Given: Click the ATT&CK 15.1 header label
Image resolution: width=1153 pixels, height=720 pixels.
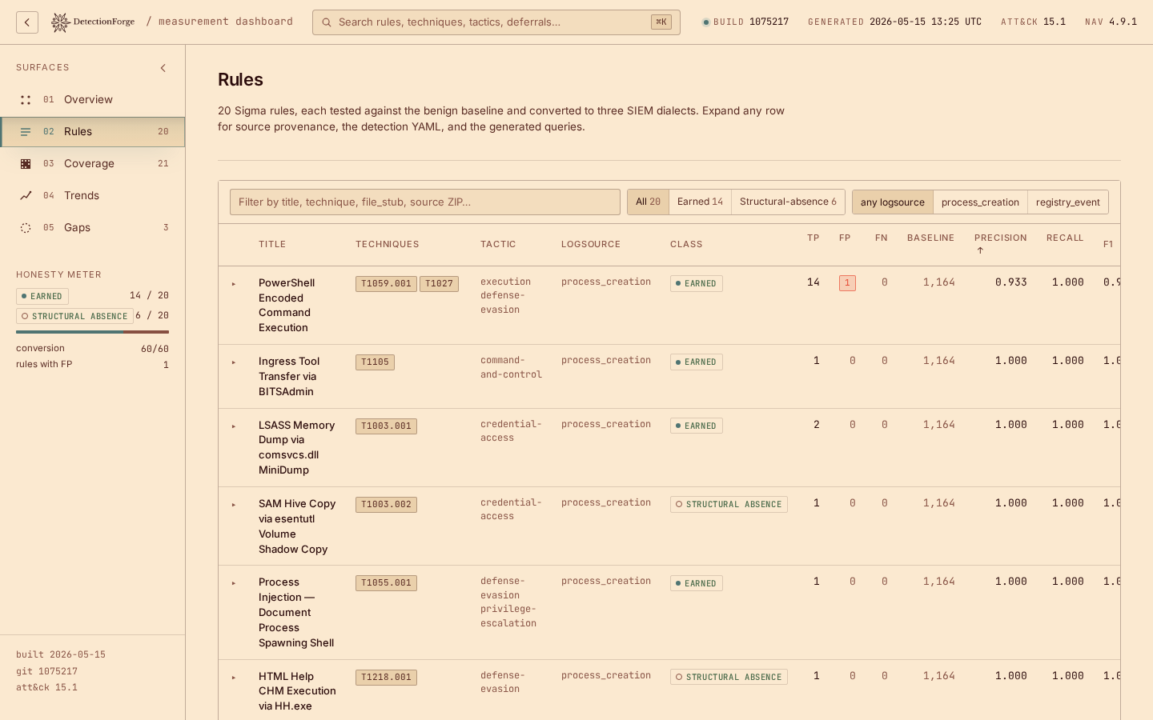Looking at the screenshot, I should click(x=1033, y=22).
